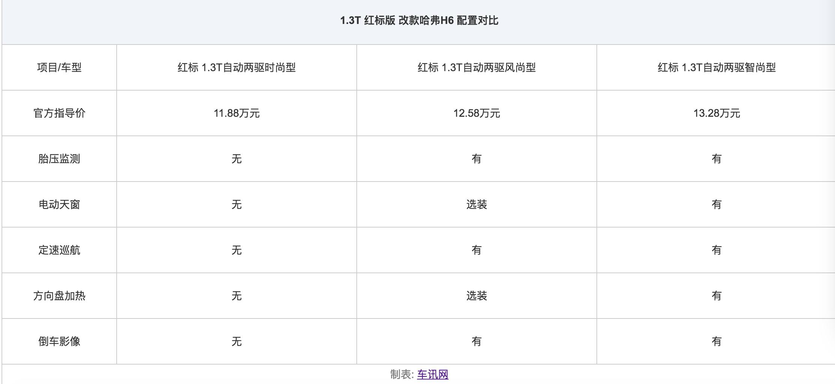Viewport: 835px width, 384px height.
Task: Click 选装 in the 电动天窗 row
Action: pos(476,204)
